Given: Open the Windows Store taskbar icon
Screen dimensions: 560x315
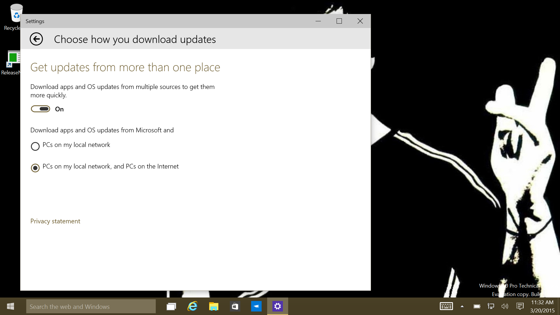Looking at the screenshot, I should 235,307.
